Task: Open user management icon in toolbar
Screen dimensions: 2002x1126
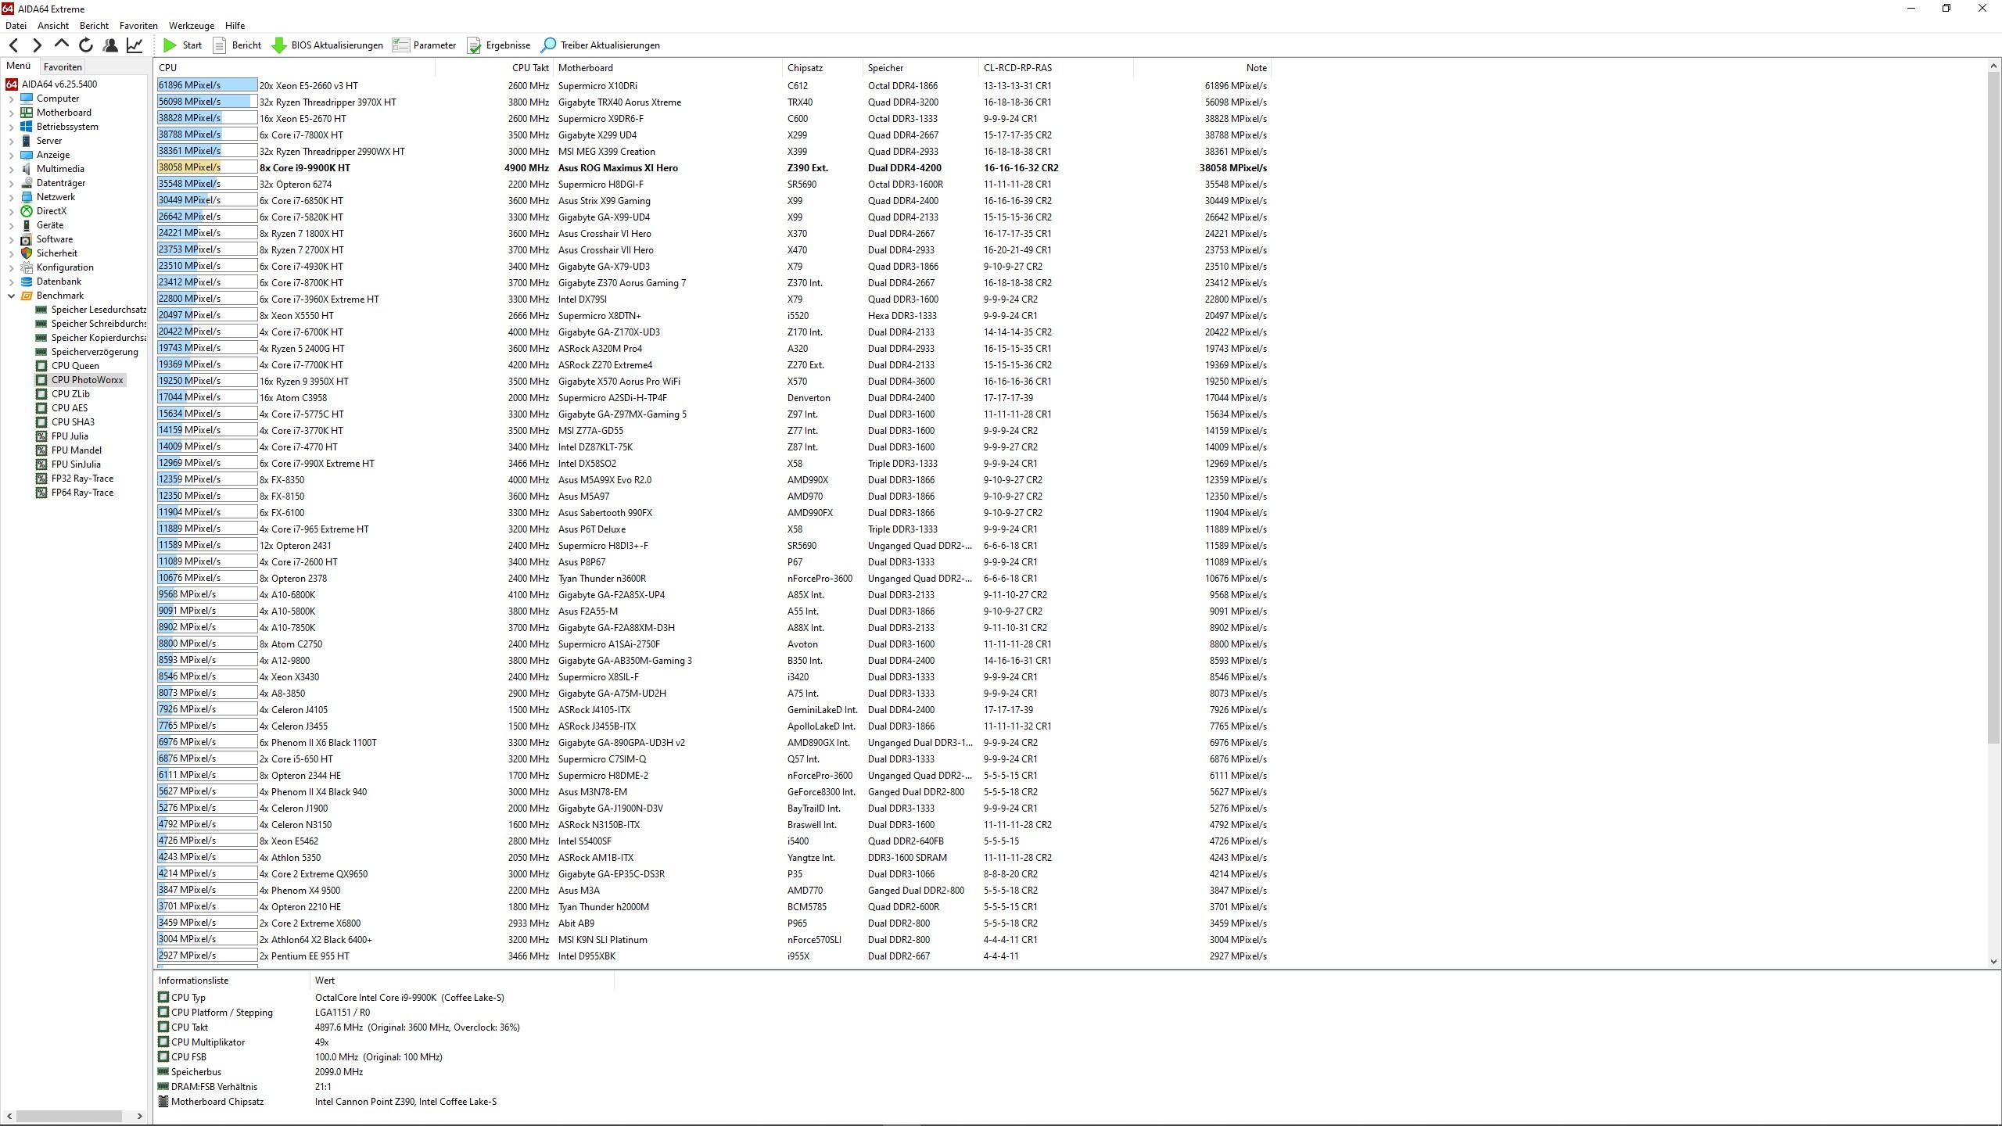Action: (x=110, y=45)
